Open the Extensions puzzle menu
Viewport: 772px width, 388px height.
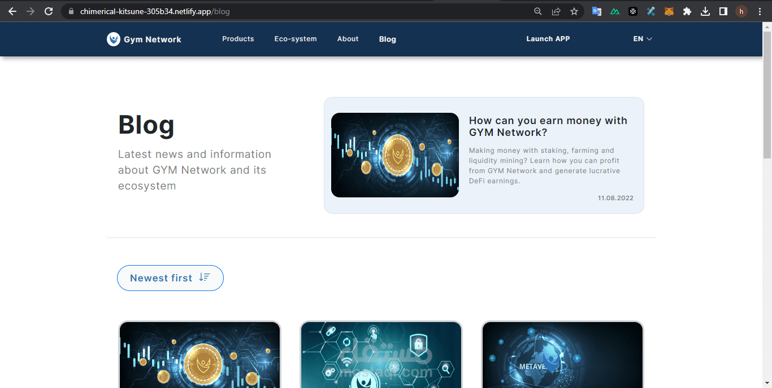coord(687,11)
